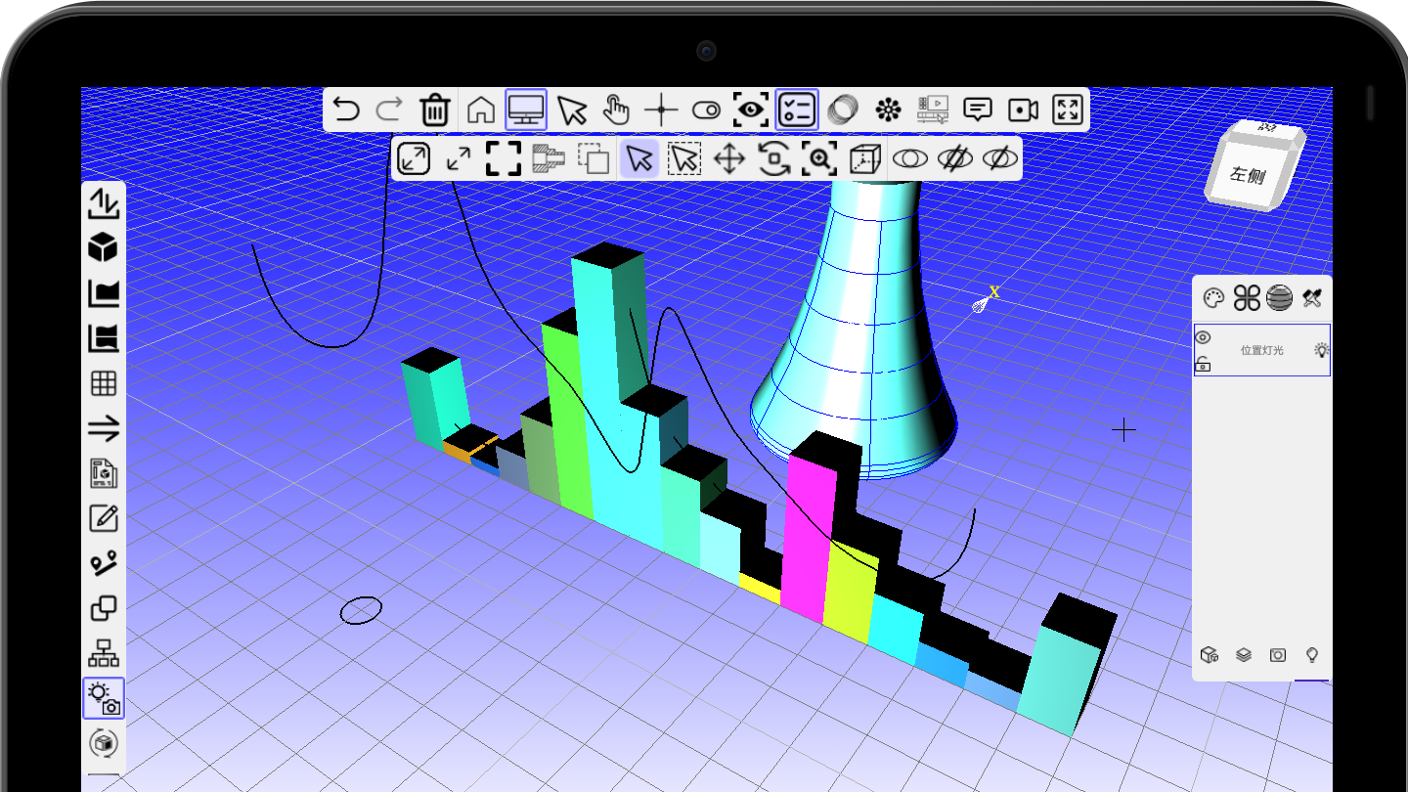This screenshot has width=1408, height=792.
Task: Open the hierarchy tree tool
Action: click(x=103, y=652)
